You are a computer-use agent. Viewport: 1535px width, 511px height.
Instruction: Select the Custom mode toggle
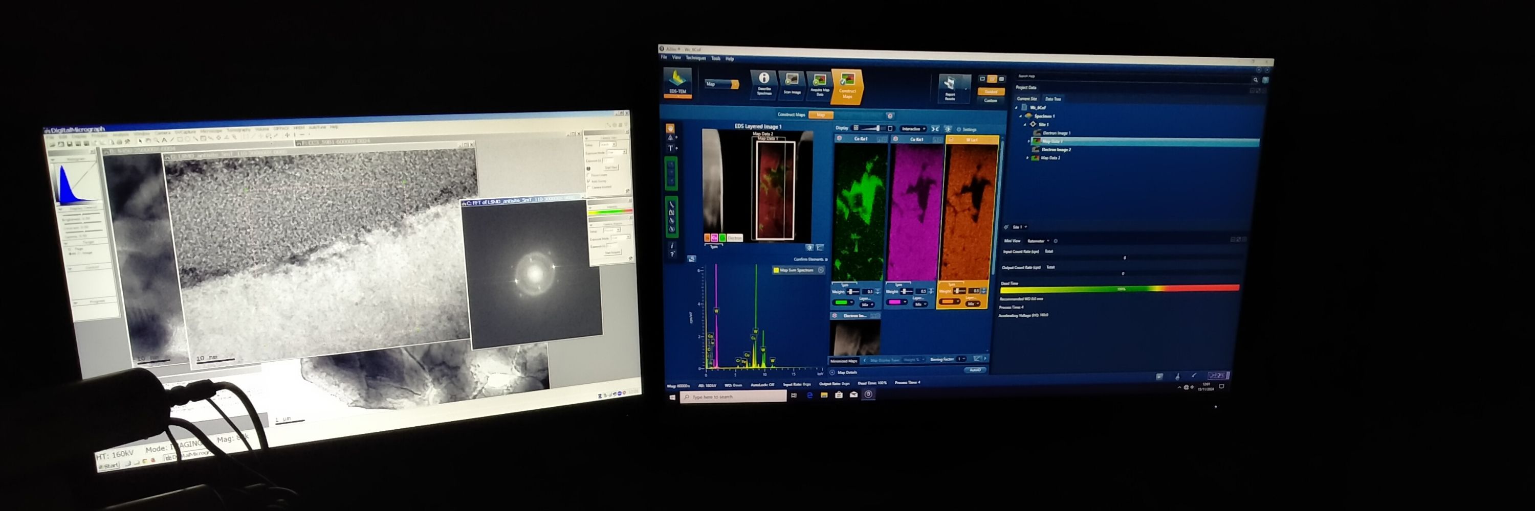pyautogui.click(x=991, y=101)
